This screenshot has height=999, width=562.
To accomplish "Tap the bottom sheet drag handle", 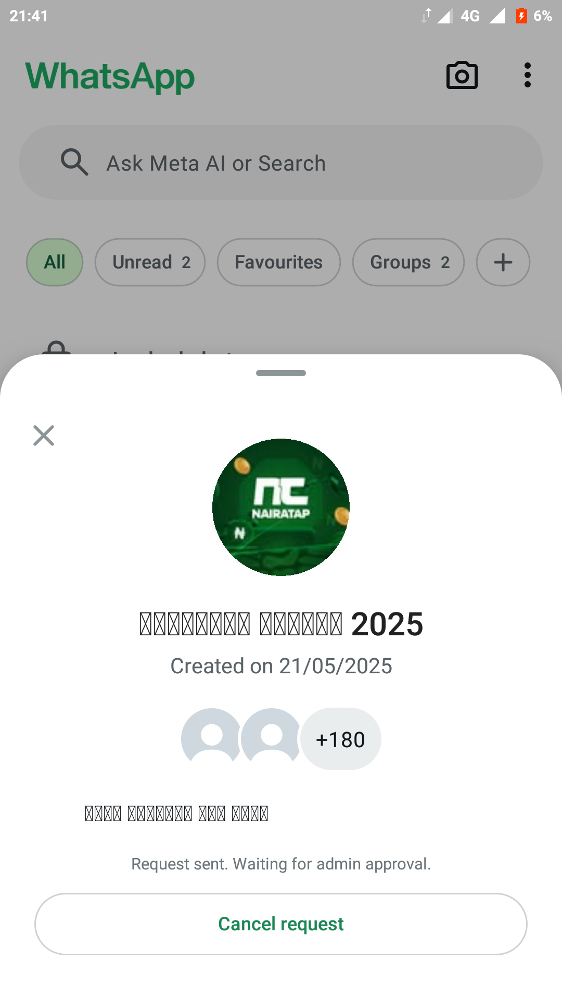I will [x=281, y=373].
